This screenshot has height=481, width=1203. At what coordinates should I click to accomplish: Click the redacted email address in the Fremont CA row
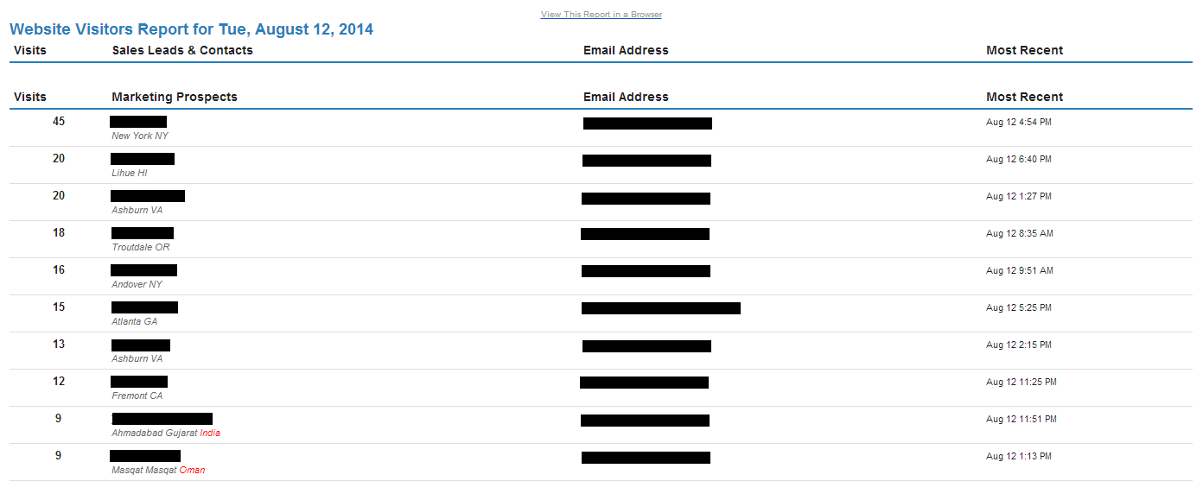click(644, 383)
